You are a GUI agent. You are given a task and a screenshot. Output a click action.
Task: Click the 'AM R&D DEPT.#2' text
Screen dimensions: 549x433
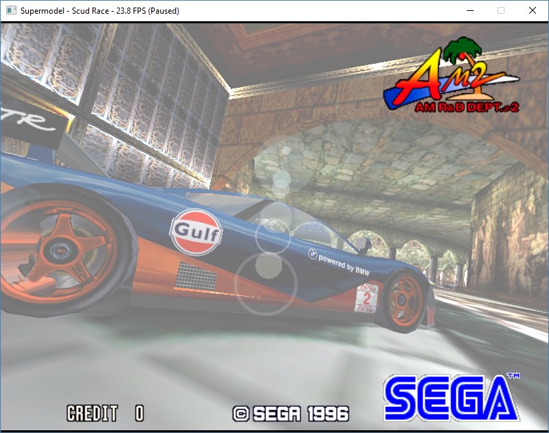tap(467, 107)
